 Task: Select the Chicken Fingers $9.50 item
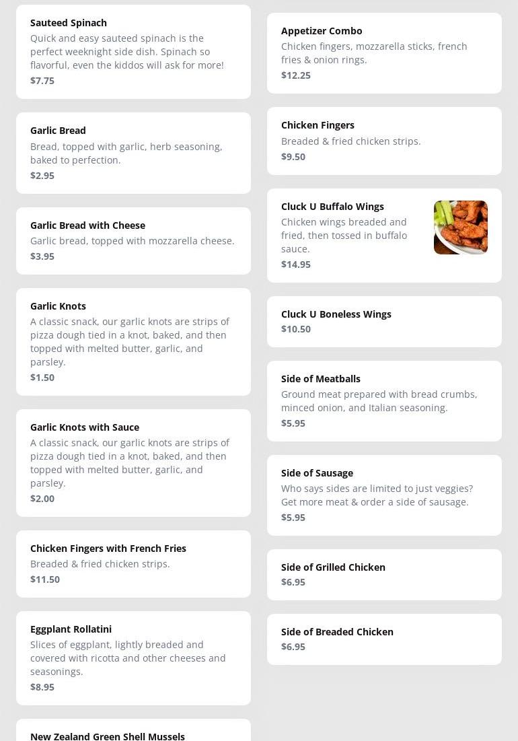(x=384, y=141)
